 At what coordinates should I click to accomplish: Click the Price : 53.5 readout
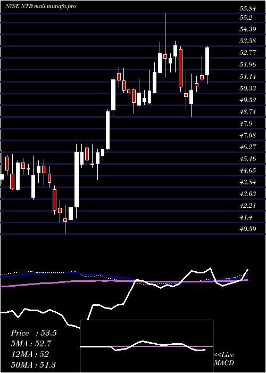pos(34,333)
